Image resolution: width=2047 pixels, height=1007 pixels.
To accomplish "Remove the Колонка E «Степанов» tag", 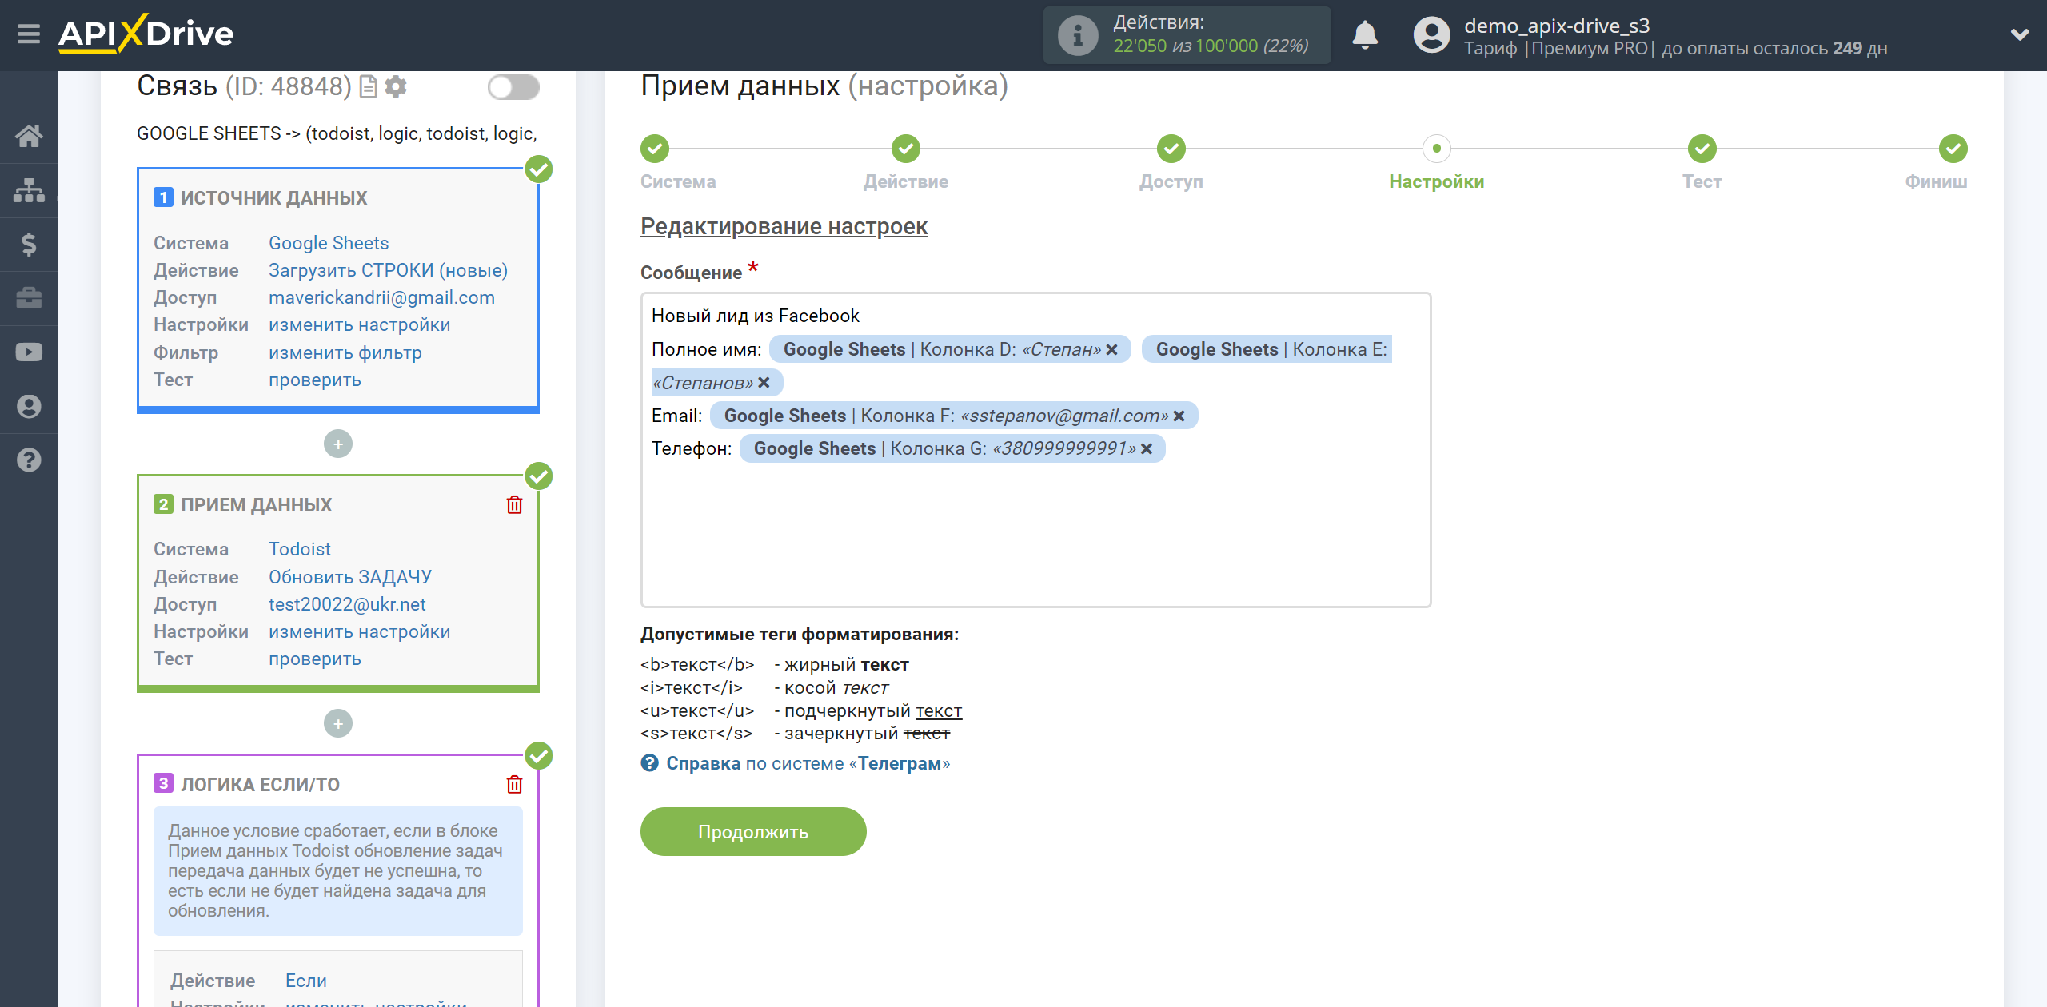I will pyautogui.click(x=764, y=383).
